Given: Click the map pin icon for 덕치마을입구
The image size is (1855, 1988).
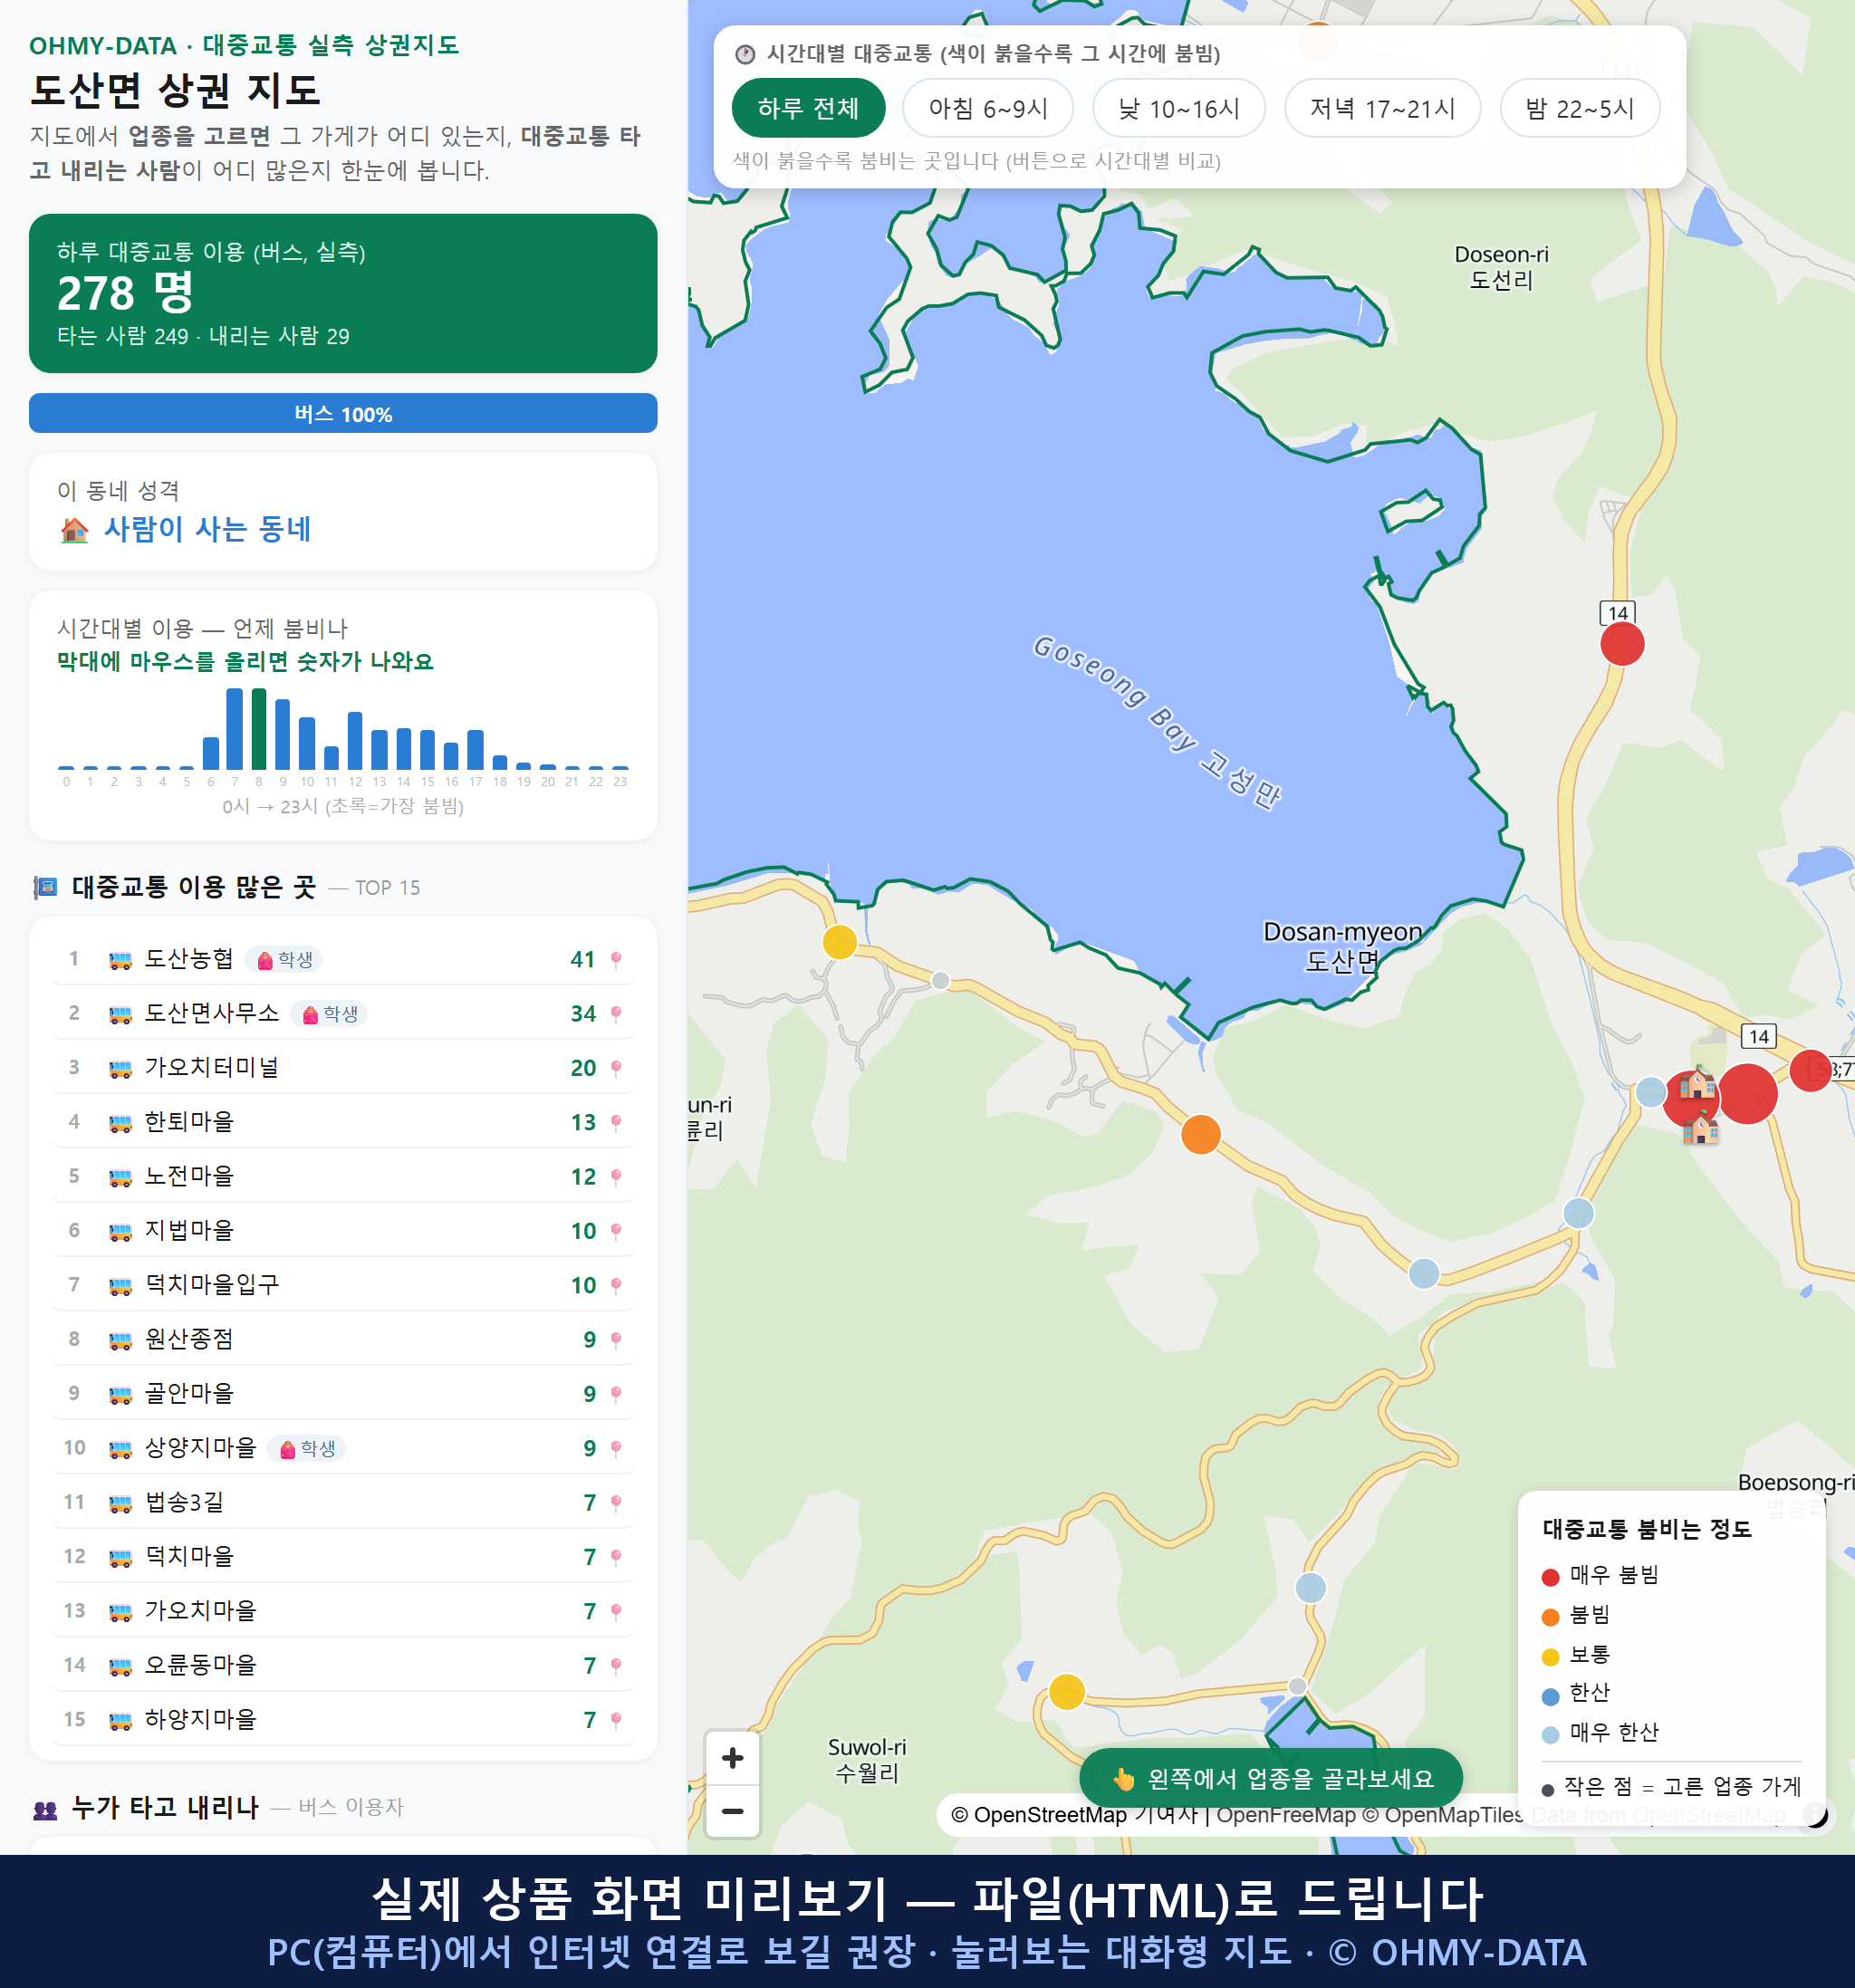Looking at the screenshot, I should coord(616,1285).
